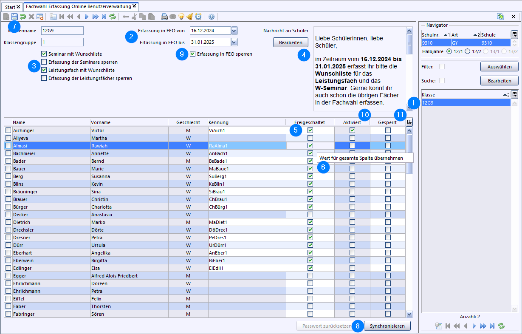
Task: Open the column chooser of the Klasse list
Action: [514, 94]
